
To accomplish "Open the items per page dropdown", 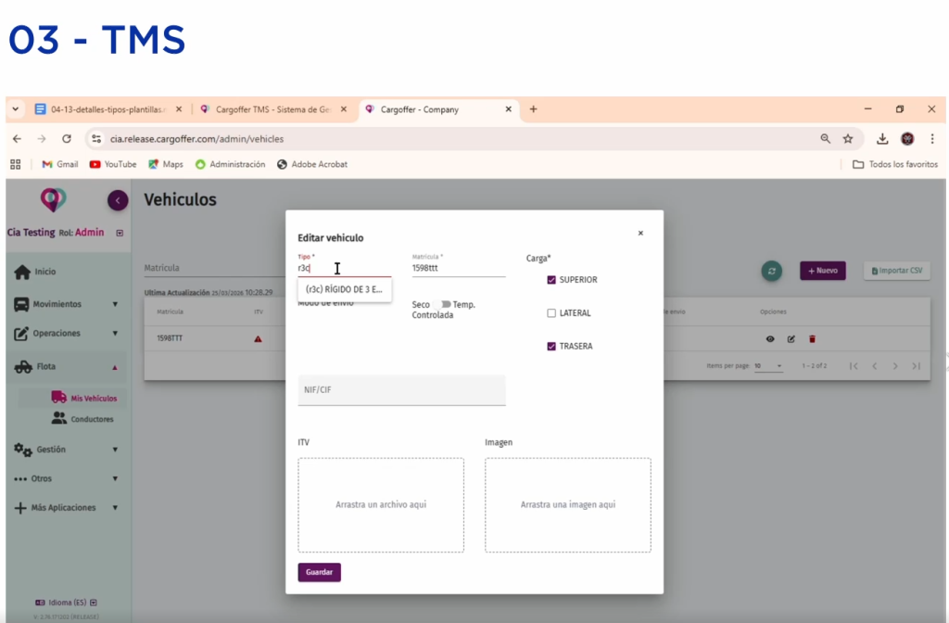I will 767,366.
